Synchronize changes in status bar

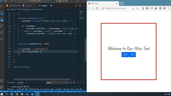pyautogui.click(x=11, y=92)
